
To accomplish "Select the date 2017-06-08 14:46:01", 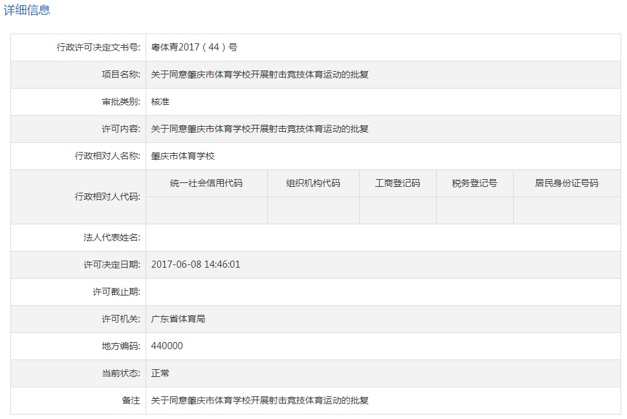I will (x=195, y=264).
